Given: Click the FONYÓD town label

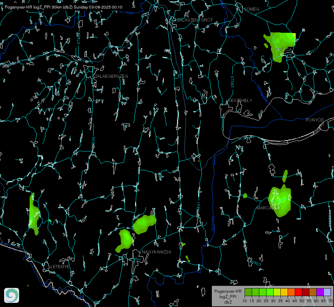Looking at the screenshot, I should [x=315, y=120].
